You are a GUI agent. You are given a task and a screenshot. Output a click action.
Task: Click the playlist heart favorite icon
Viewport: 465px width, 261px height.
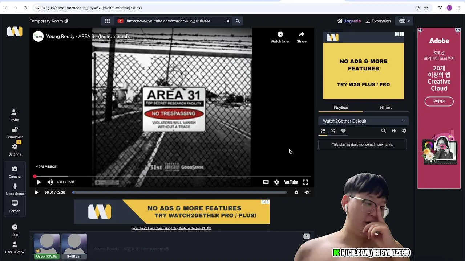343,131
